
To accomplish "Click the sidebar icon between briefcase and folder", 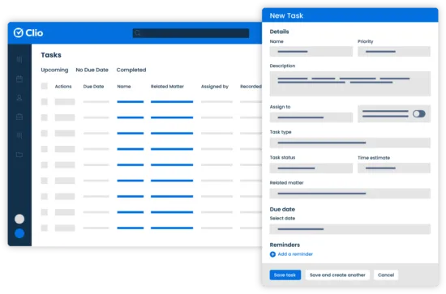I will 19,135.
